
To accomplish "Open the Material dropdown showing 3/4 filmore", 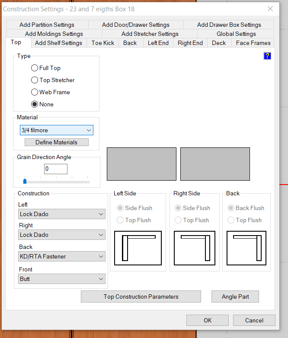I will point(57,130).
